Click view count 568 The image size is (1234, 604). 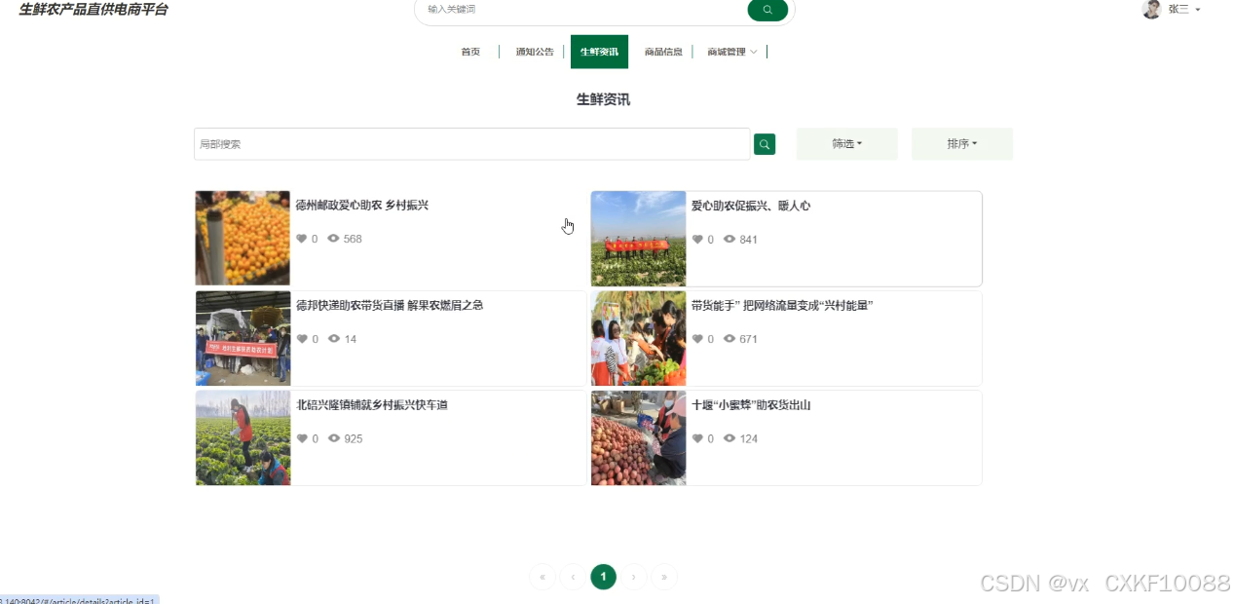coord(353,239)
